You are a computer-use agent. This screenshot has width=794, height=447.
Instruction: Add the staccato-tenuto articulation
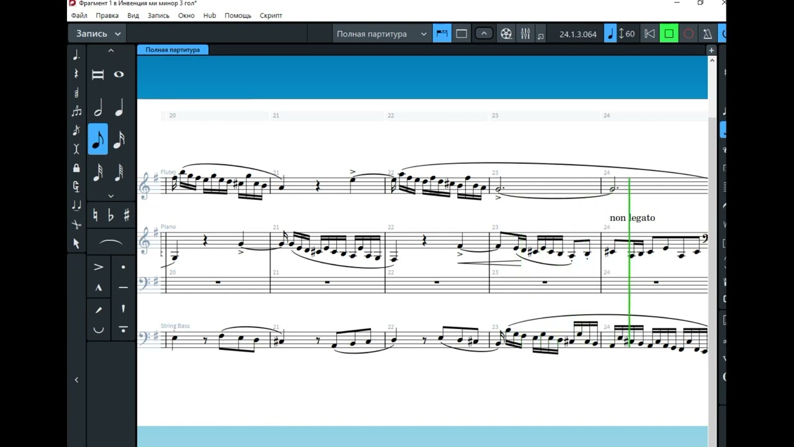pos(123,330)
